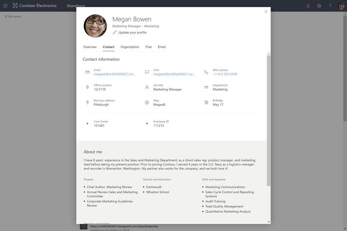
Task: Click Megan Bowen's profile photo
Action: (95, 26)
